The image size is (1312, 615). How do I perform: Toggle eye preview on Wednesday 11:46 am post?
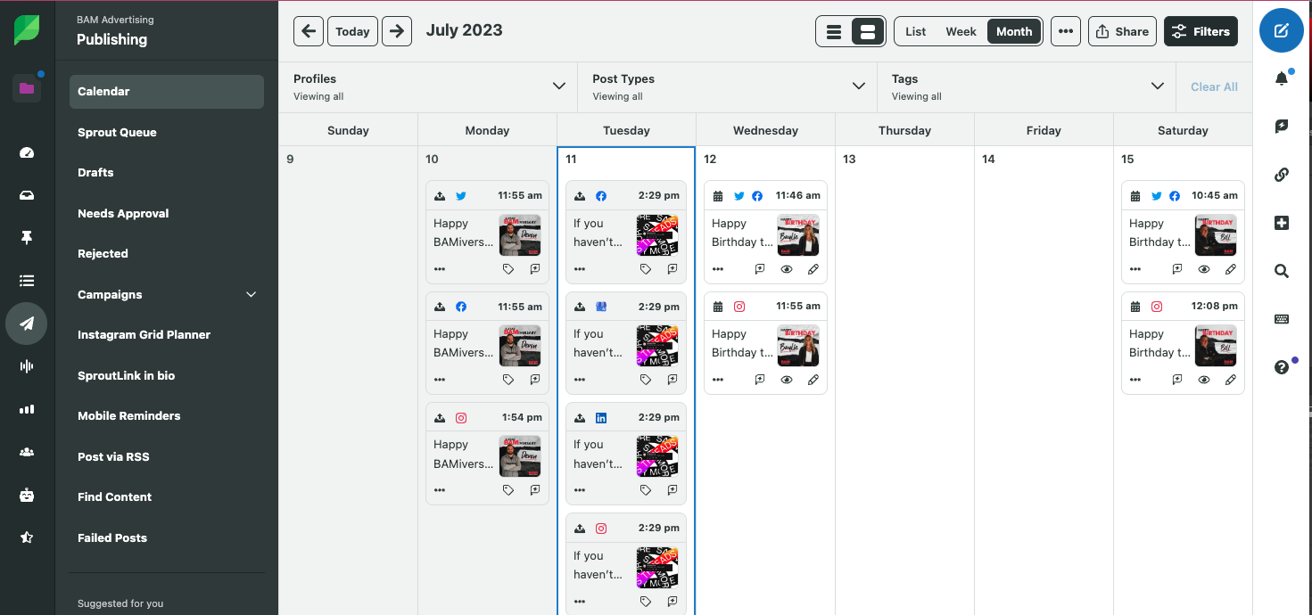coord(787,268)
